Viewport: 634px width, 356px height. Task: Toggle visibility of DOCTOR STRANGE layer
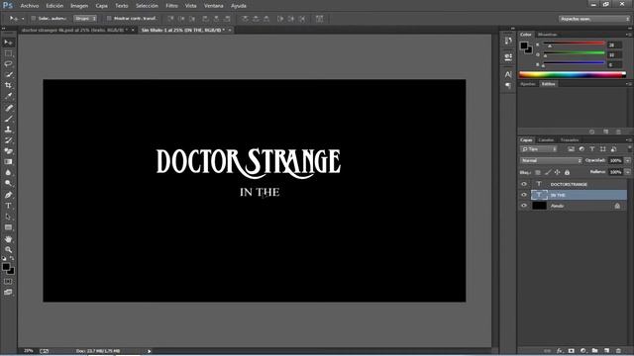click(x=524, y=184)
